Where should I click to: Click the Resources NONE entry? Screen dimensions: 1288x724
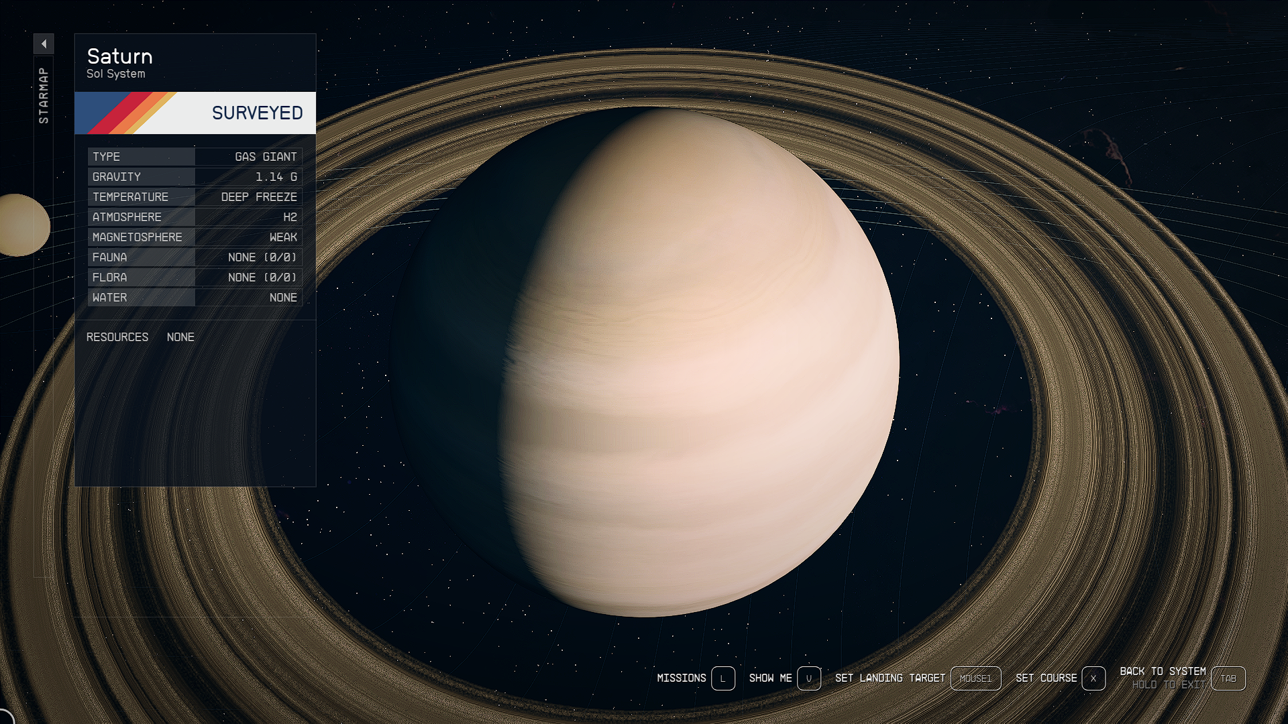(180, 337)
